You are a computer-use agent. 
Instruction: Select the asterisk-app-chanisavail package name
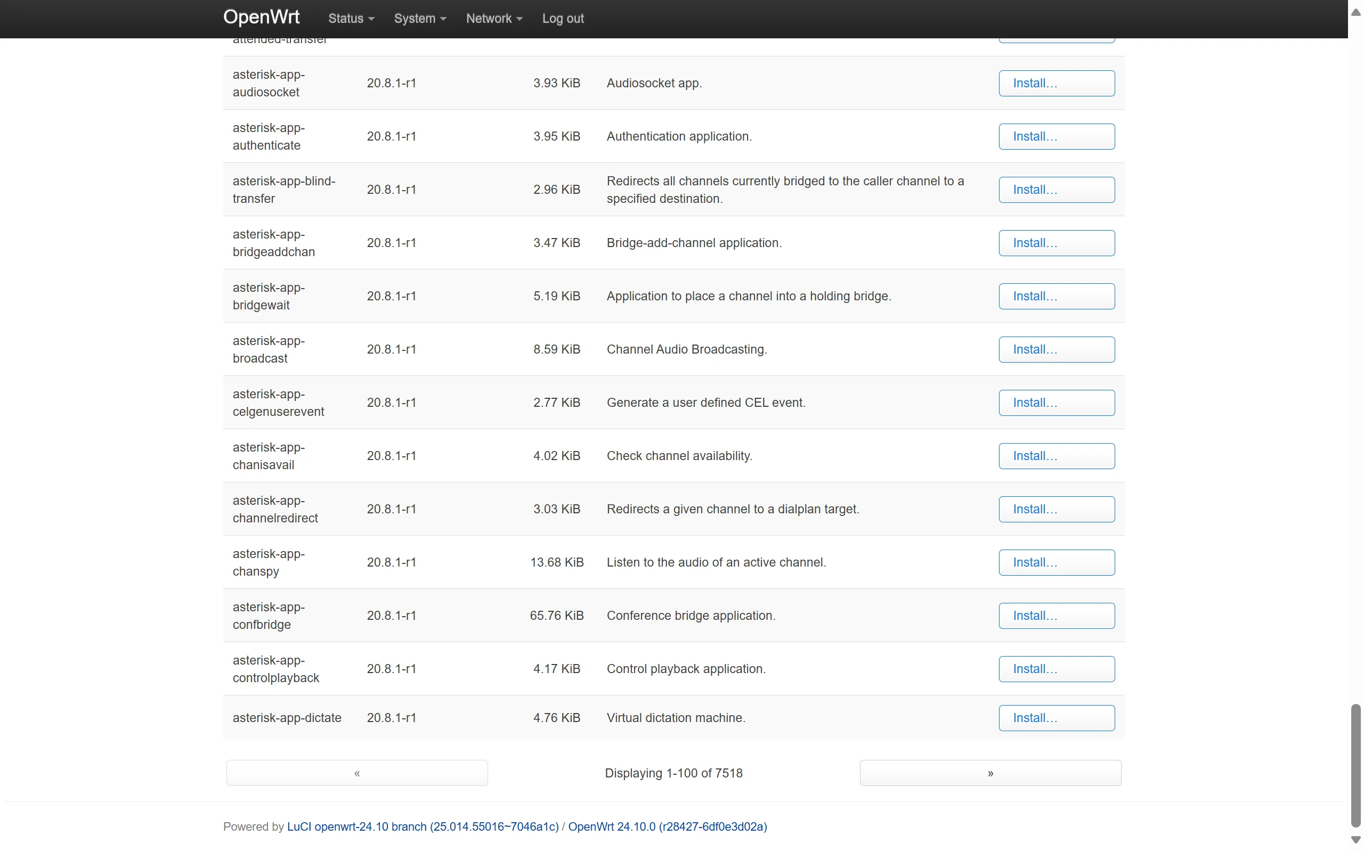[269, 456]
